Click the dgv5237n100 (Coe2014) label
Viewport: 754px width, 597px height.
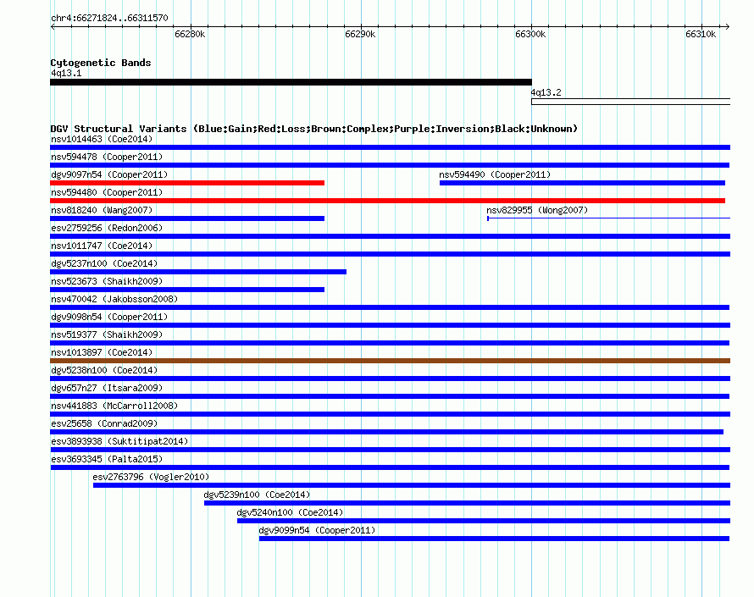(104, 264)
